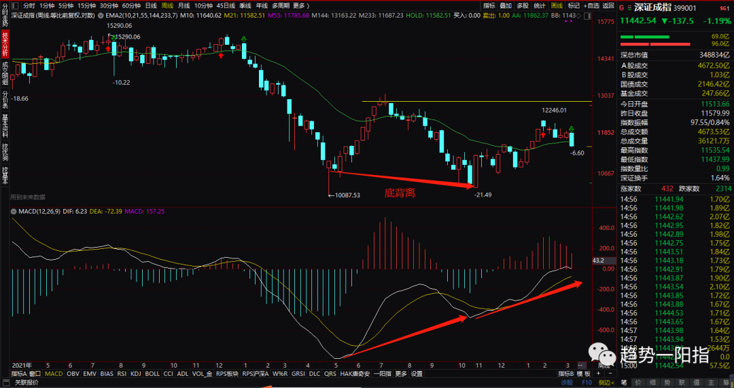Switch to 分时 period
Screen dimensions: 734x388
[29, 5]
